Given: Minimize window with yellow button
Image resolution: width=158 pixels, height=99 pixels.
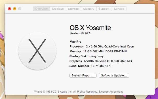Looking at the screenshot, I should [x=15, y=9].
